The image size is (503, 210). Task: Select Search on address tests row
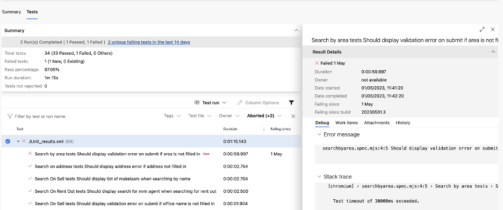152,166
